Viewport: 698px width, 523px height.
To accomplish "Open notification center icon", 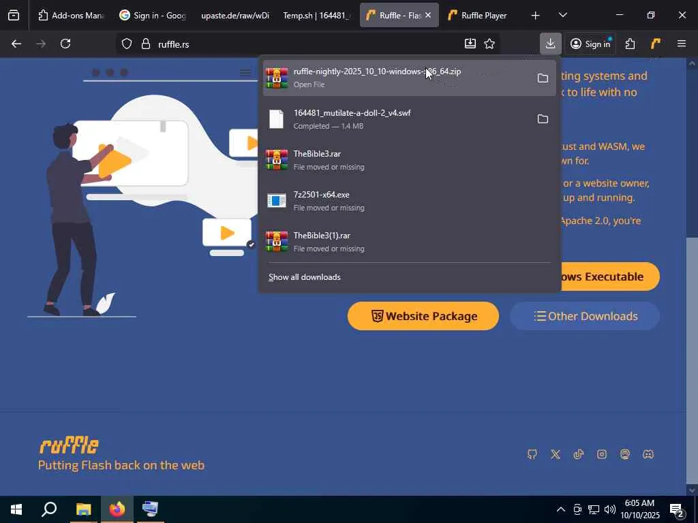I will pyautogui.click(x=677, y=510).
